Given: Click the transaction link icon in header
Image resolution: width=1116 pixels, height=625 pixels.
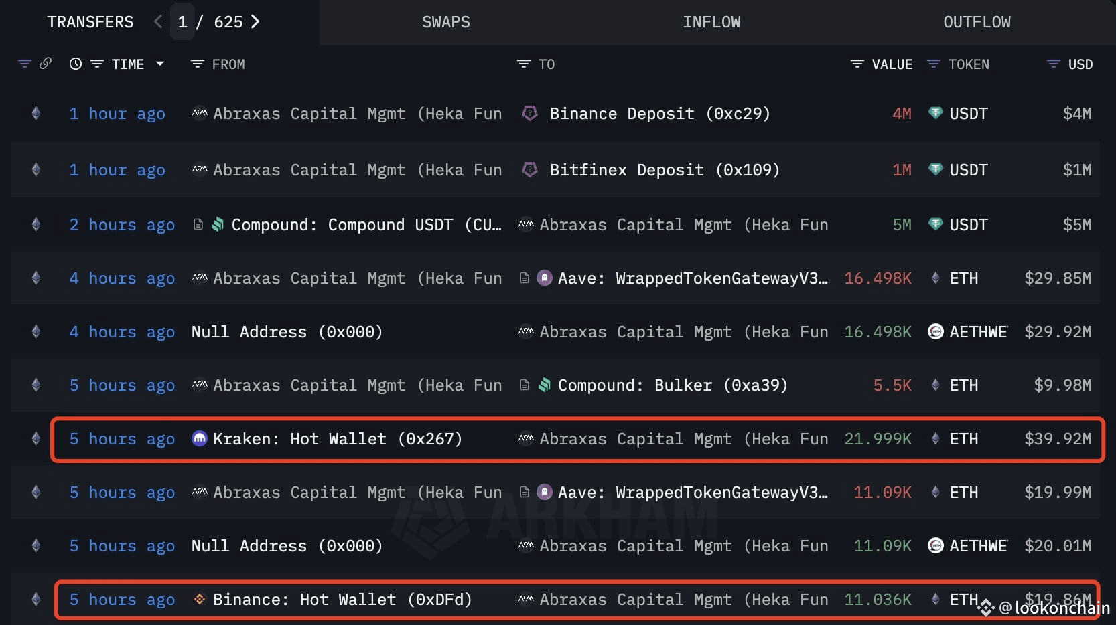Looking at the screenshot, I should [46, 64].
